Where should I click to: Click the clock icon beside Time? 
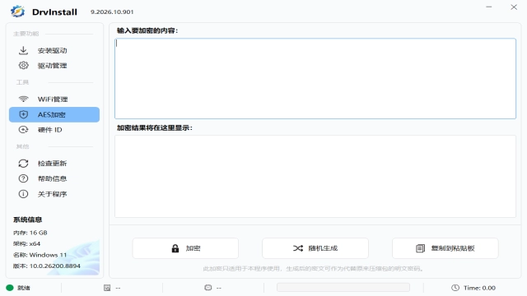455,288
